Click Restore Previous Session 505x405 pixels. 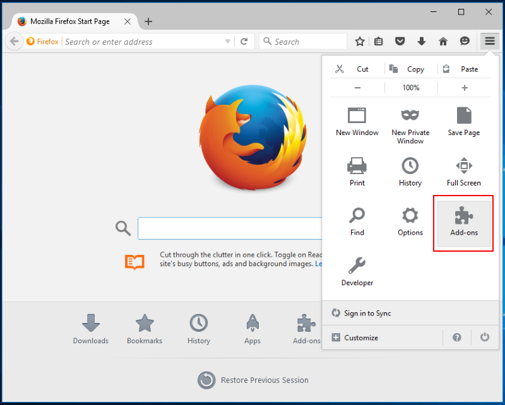(253, 380)
